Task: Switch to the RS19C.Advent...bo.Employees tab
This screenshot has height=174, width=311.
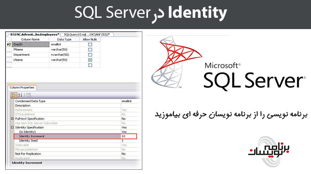Action: click(x=34, y=34)
